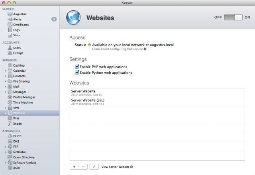This screenshot has width=255, height=175.
Task: Click the SERVER section header
Action: 8,9
